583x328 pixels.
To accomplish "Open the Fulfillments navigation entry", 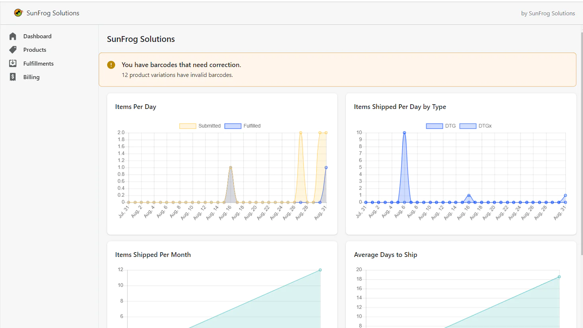I will click(x=38, y=63).
